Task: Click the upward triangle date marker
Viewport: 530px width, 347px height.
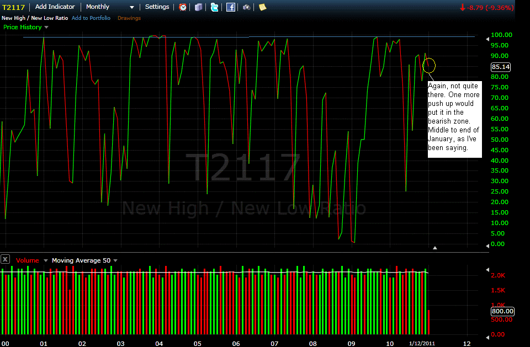Action: click(x=435, y=248)
